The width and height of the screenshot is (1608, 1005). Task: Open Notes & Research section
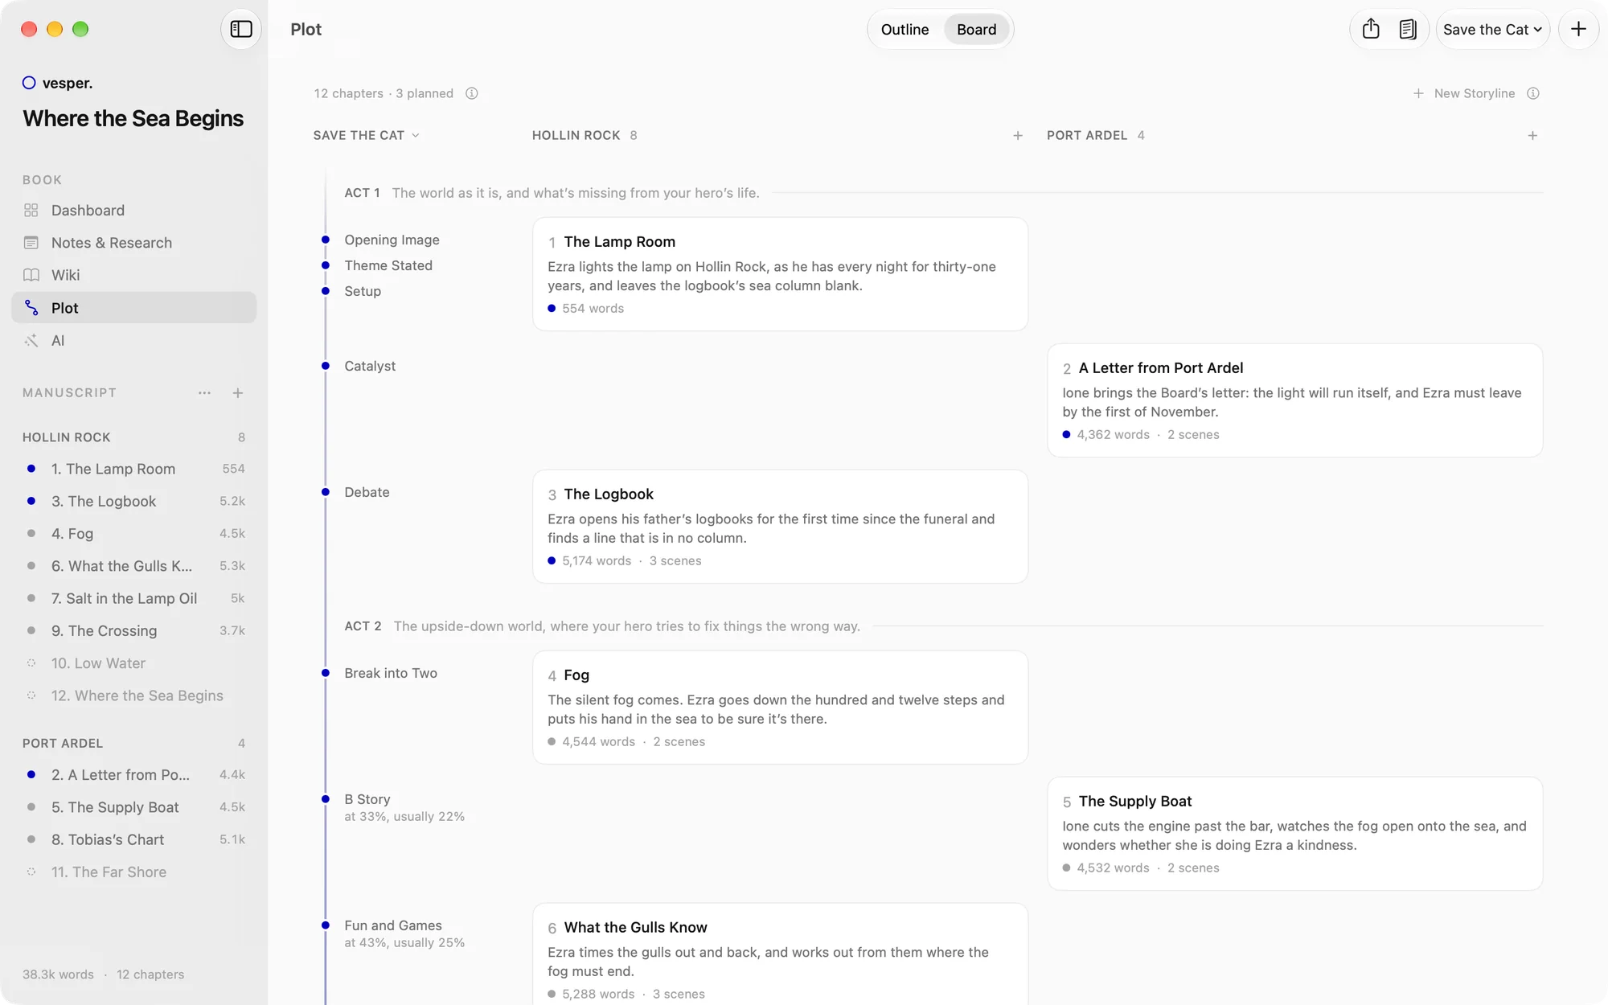tap(133, 243)
